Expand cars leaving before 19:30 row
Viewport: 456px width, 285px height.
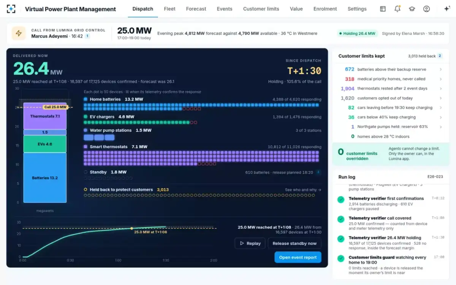coord(390,108)
